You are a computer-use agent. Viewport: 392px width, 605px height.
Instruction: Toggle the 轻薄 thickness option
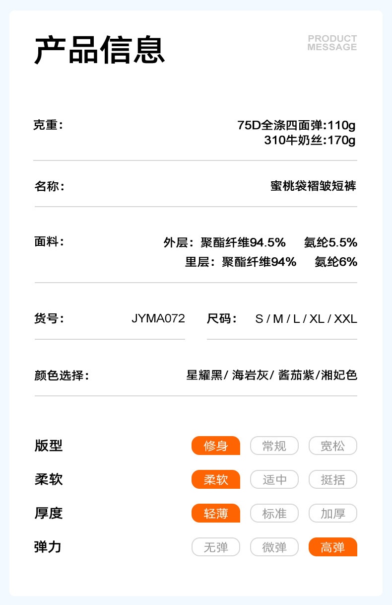(216, 513)
